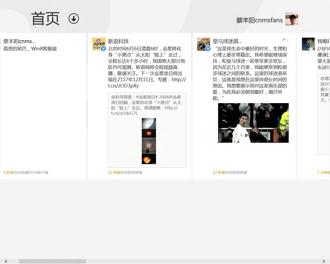The height and width of the screenshot is (264, 330).
Task: Open the 新浪科技 account name
Action: 118,41
